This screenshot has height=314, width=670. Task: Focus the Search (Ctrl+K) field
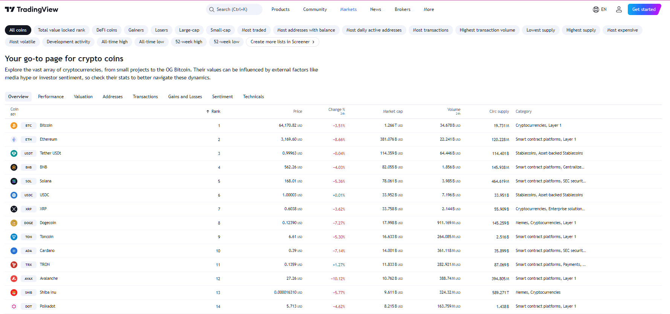click(x=234, y=9)
